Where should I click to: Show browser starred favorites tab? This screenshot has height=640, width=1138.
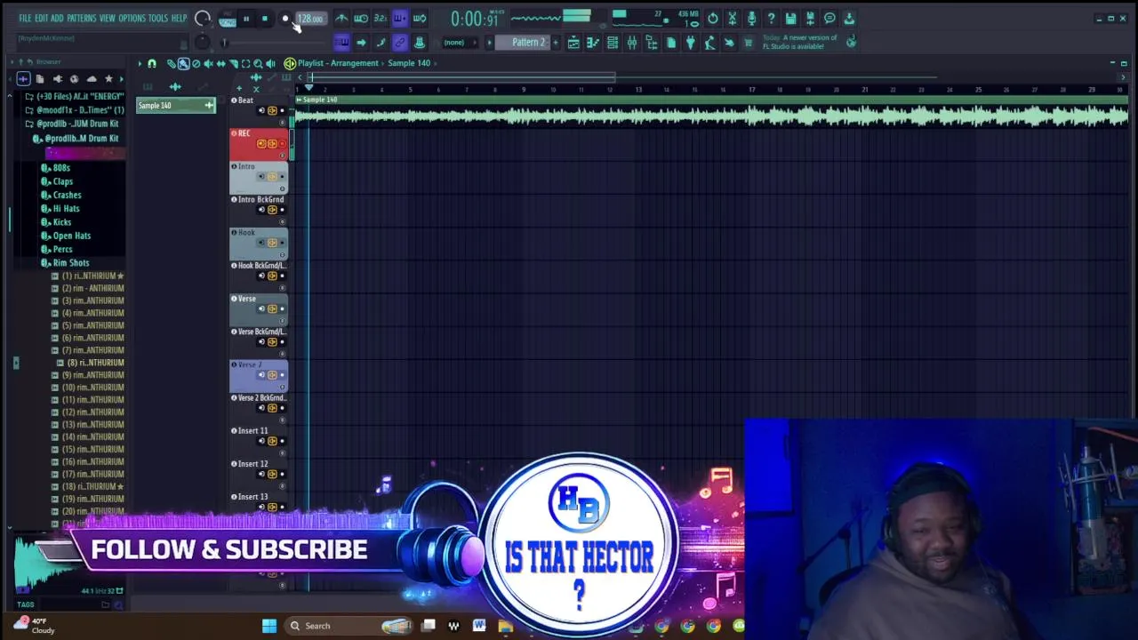(108, 79)
